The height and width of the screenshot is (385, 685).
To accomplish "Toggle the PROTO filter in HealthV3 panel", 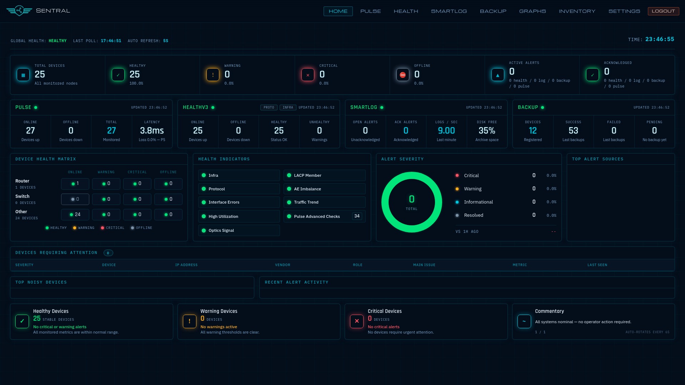I will pos(269,107).
